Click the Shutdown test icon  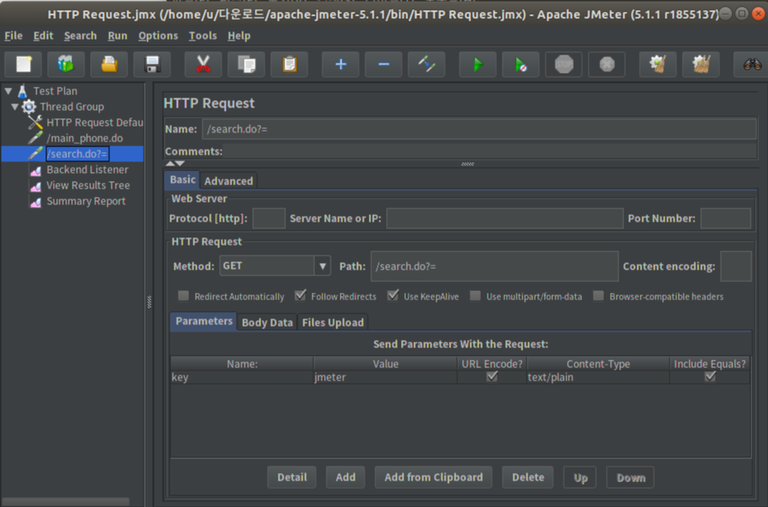coord(607,65)
